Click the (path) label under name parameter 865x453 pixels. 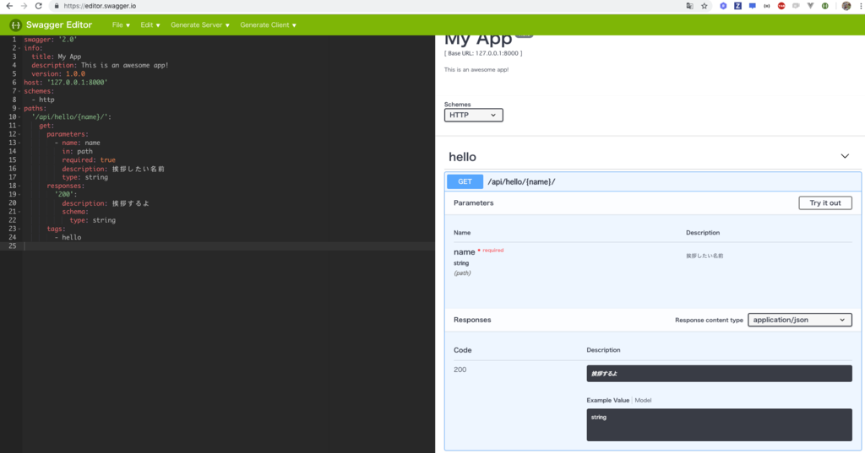point(462,272)
